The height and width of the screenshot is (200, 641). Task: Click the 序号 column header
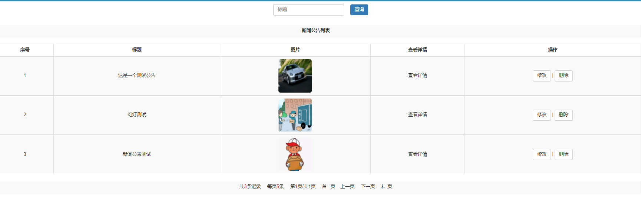(x=25, y=50)
